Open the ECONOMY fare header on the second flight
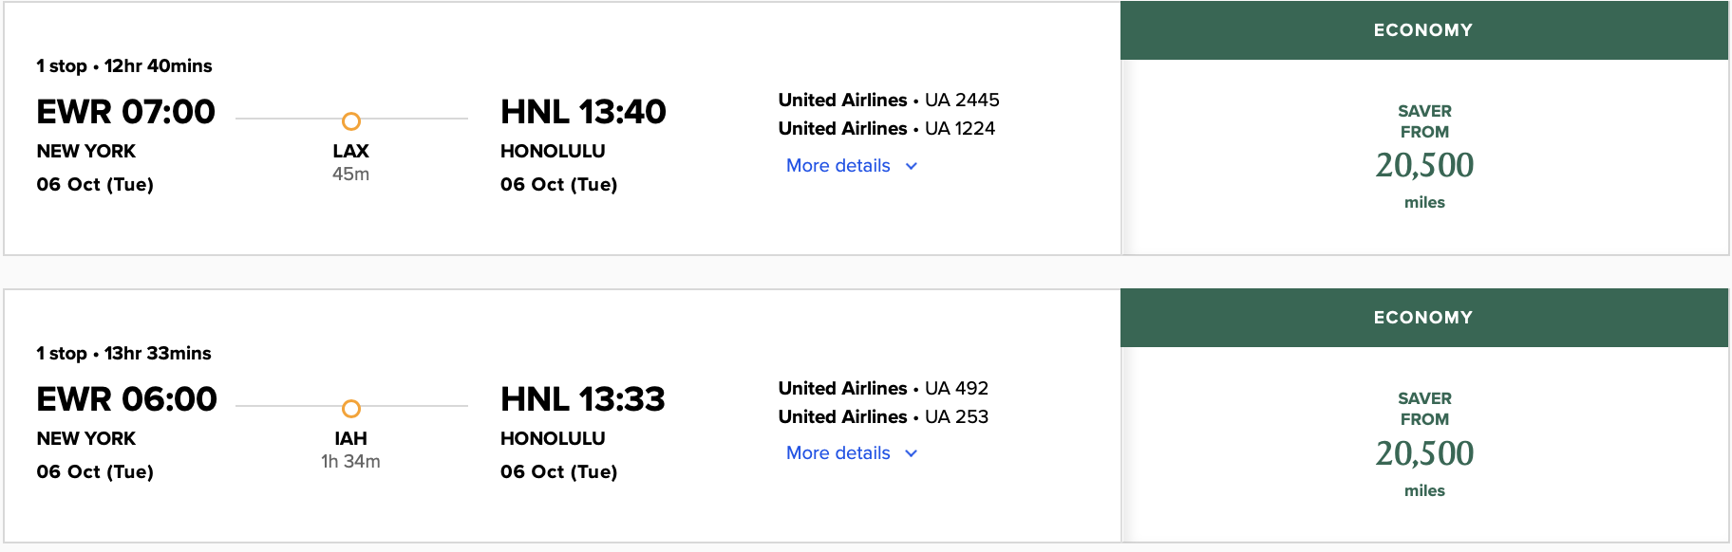The image size is (1732, 552). pos(1424,317)
